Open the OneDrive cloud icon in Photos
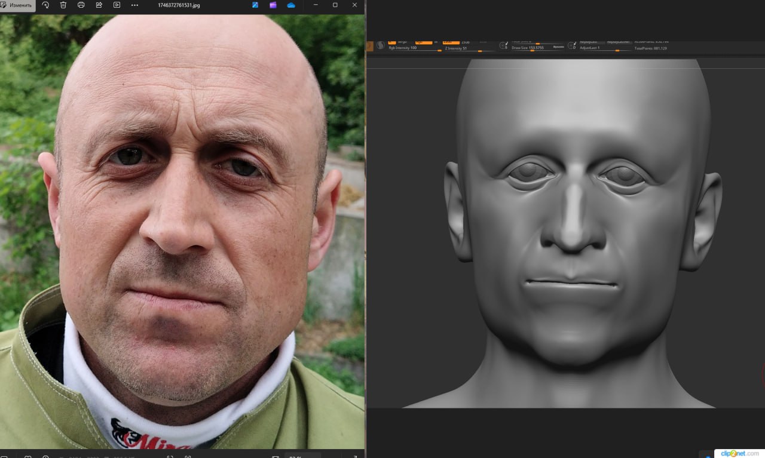This screenshot has width=765, height=458. 291,5
